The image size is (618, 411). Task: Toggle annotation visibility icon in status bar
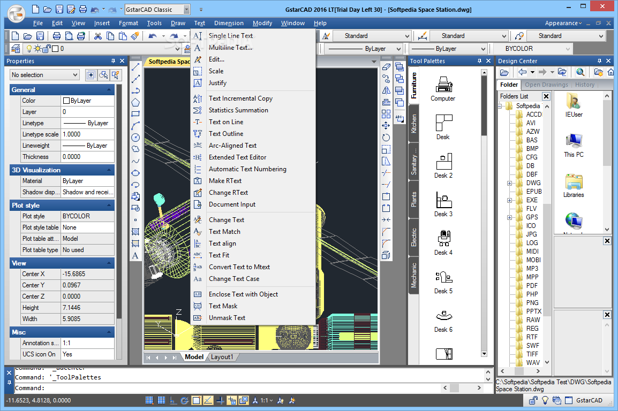[x=280, y=400]
